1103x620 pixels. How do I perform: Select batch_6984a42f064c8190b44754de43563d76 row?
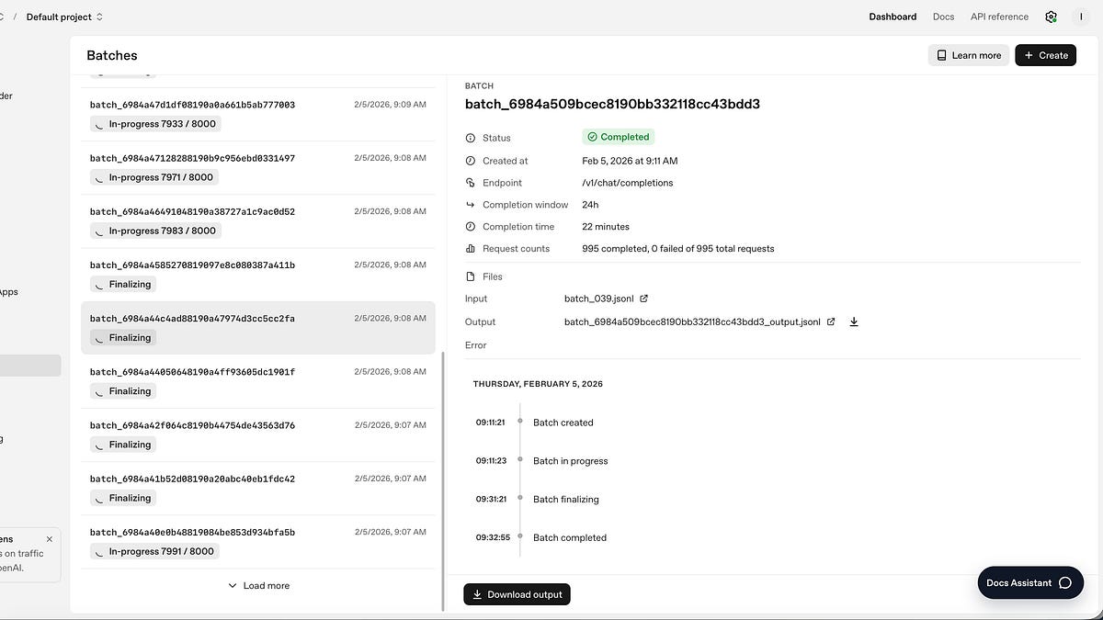point(257,434)
